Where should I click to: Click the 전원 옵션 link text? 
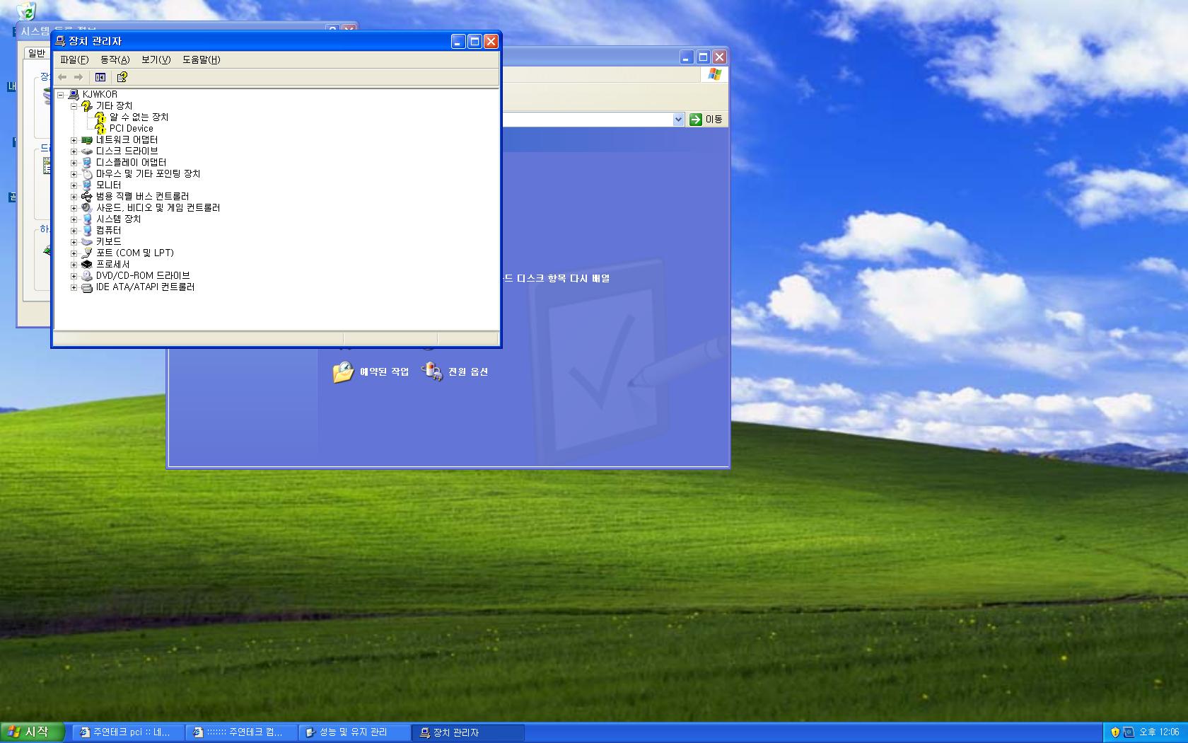tap(468, 371)
